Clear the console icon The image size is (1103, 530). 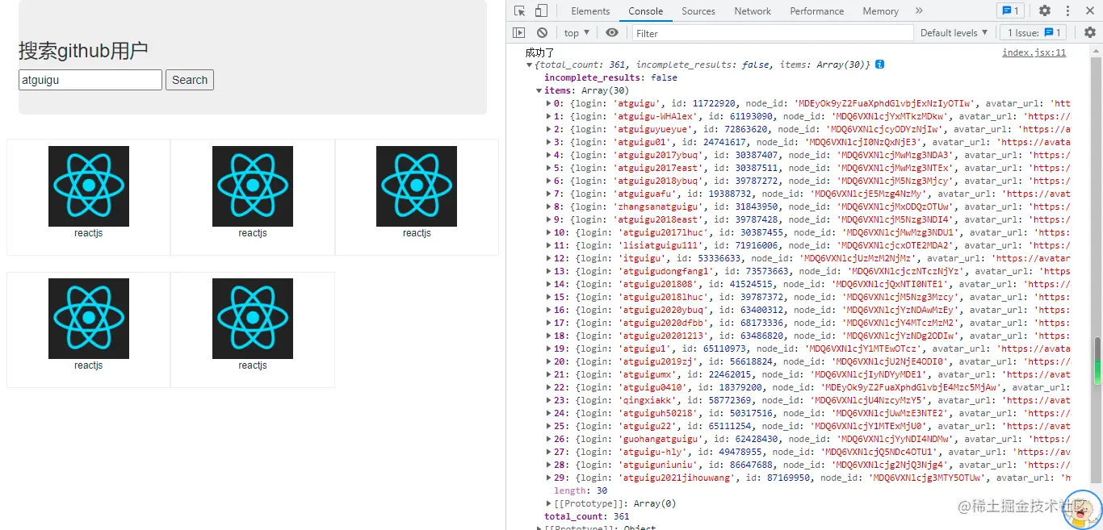(542, 33)
